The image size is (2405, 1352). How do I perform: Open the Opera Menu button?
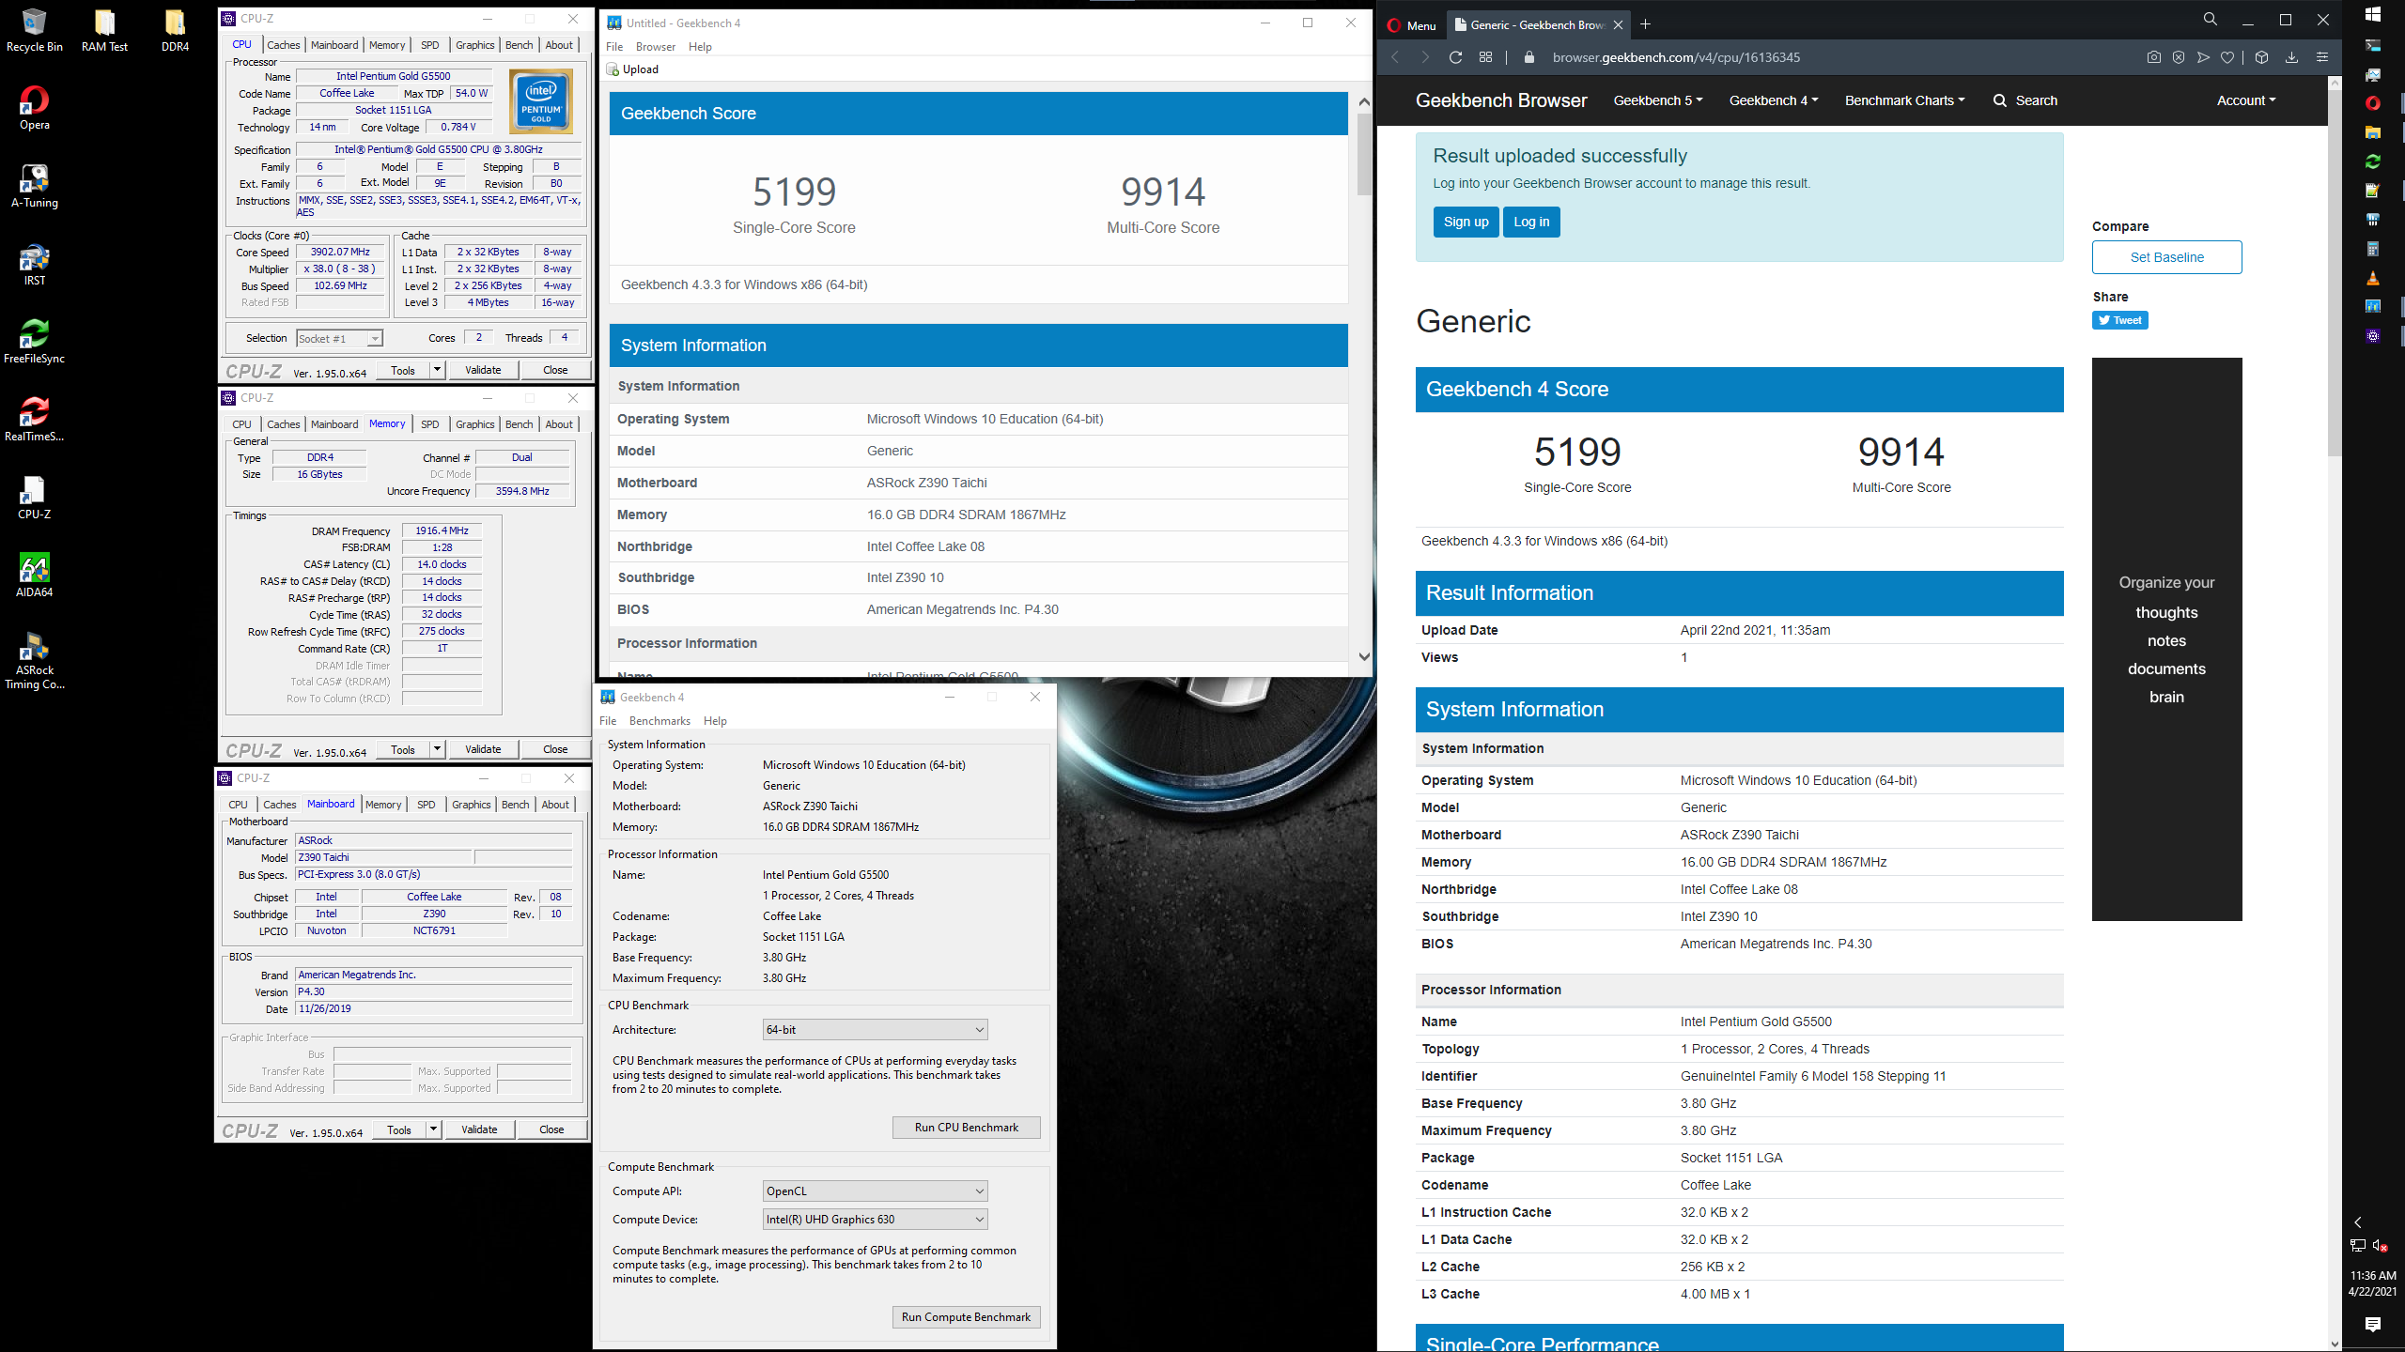coord(1412,25)
